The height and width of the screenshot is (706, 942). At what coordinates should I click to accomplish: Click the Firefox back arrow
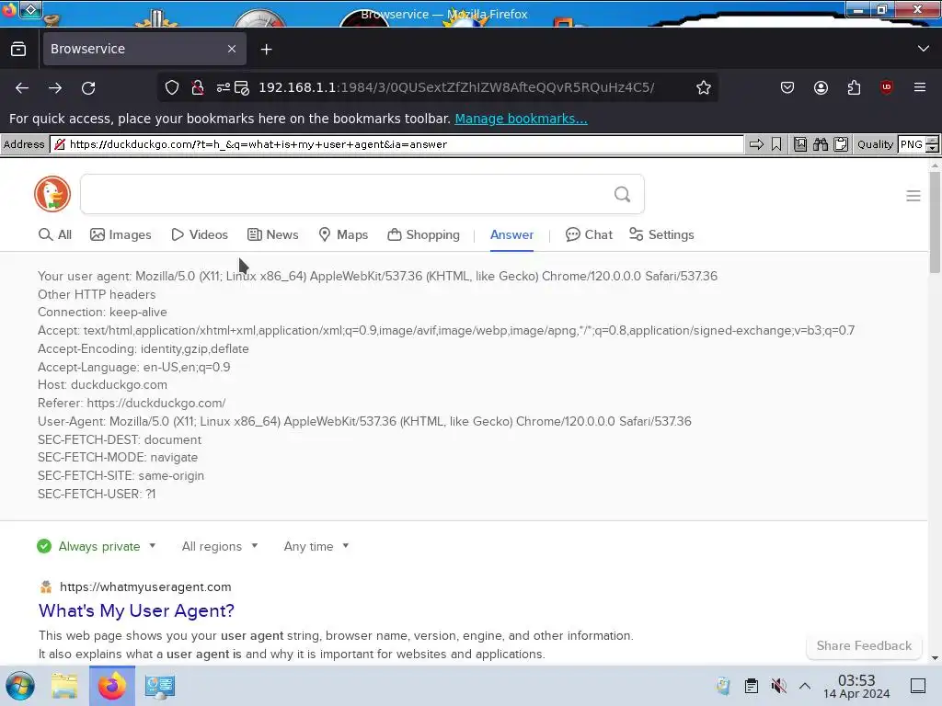[x=22, y=87]
